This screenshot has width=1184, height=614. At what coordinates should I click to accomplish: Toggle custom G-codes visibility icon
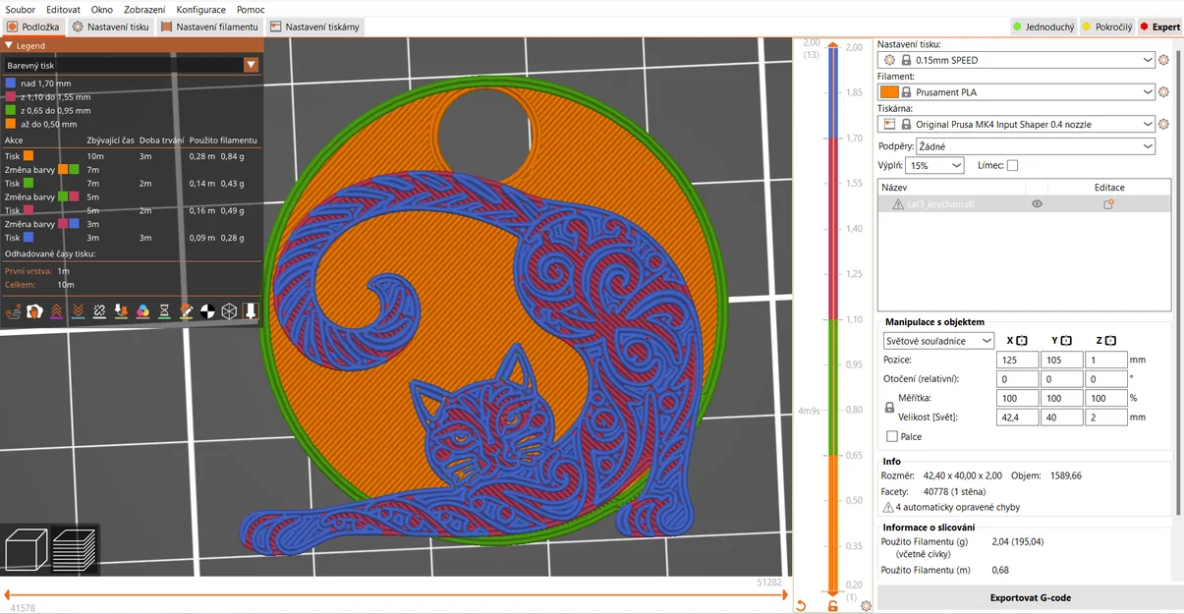(187, 311)
